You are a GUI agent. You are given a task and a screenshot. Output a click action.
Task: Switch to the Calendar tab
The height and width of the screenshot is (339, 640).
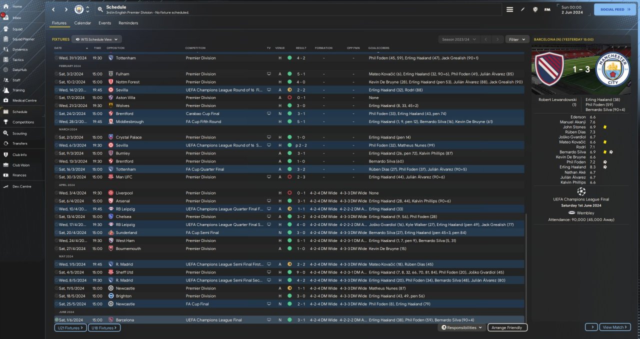point(82,23)
